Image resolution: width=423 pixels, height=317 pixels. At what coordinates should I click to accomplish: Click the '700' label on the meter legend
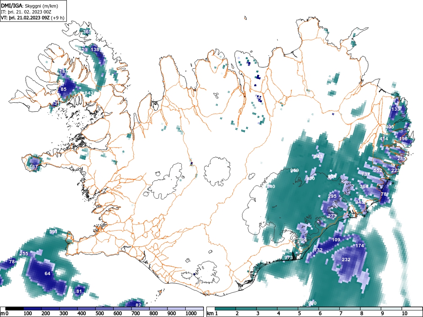coord(135,313)
